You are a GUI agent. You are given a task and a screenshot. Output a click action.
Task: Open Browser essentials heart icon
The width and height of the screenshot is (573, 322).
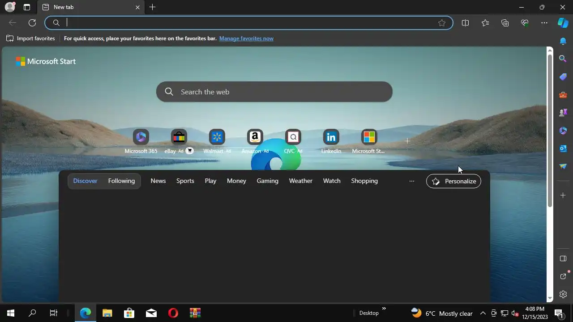pos(525,23)
